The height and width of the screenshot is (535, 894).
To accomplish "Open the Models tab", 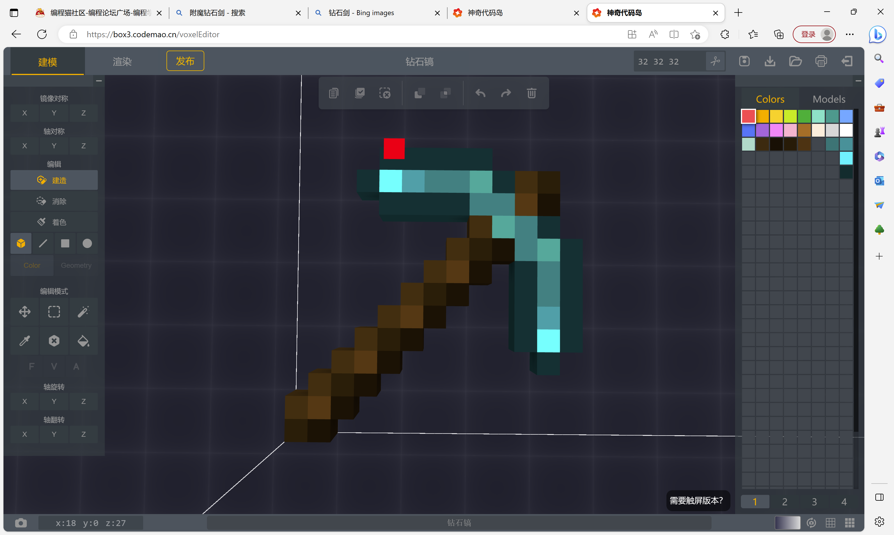I will click(x=829, y=99).
